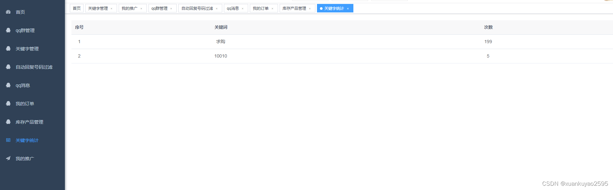Viewport: 613px width, 190px height.
Task: Click the penguin icon beside 自动回复号码过滤
Action: click(x=8, y=67)
